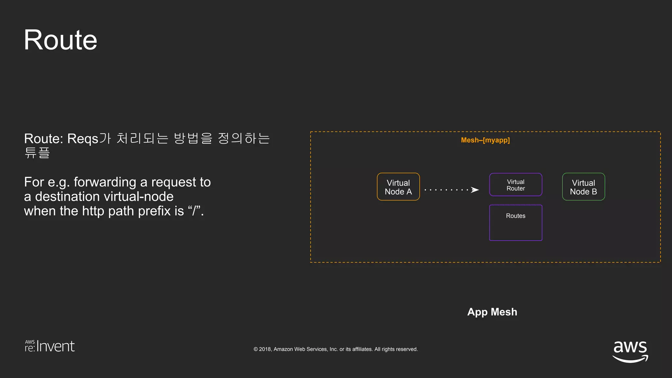Click the App Mesh caption
672x378 pixels.
point(492,312)
